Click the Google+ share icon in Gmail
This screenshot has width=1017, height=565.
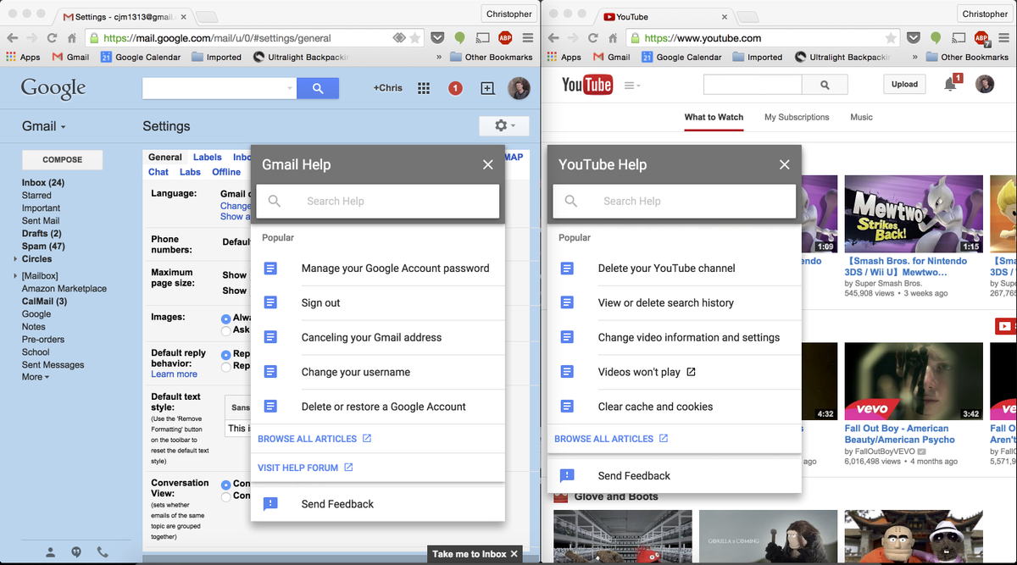point(487,88)
